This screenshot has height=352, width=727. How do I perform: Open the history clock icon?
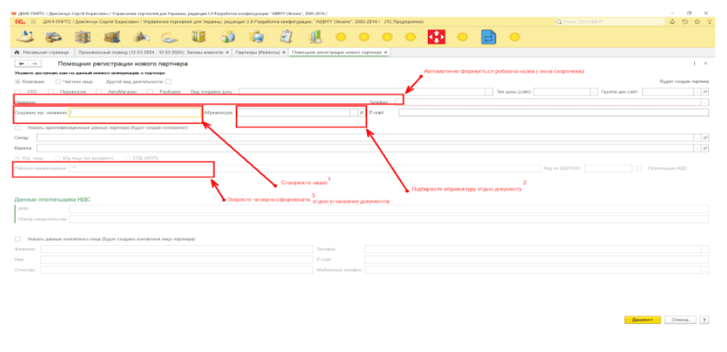click(x=685, y=22)
